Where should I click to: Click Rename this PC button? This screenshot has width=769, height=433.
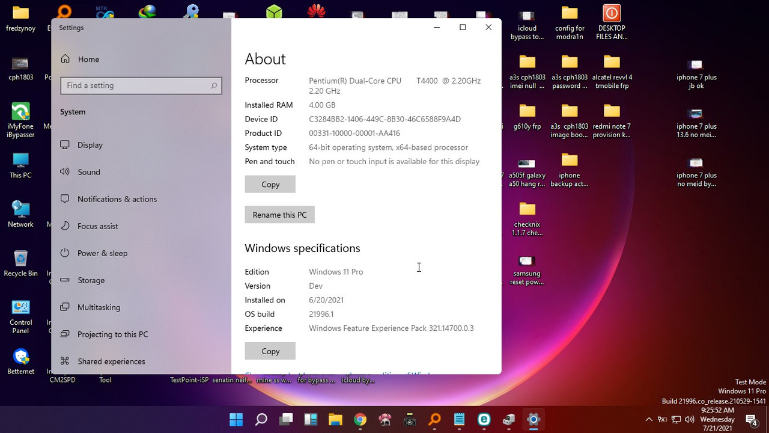pos(279,215)
